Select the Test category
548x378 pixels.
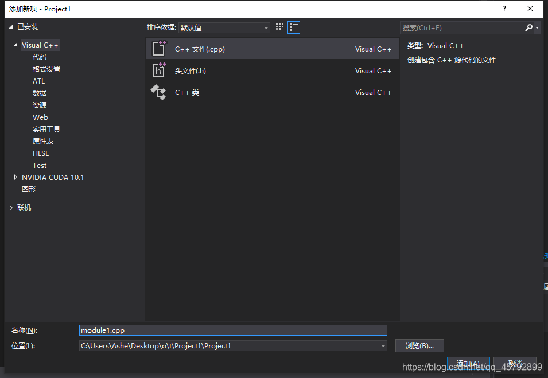[x=40, y=166]
